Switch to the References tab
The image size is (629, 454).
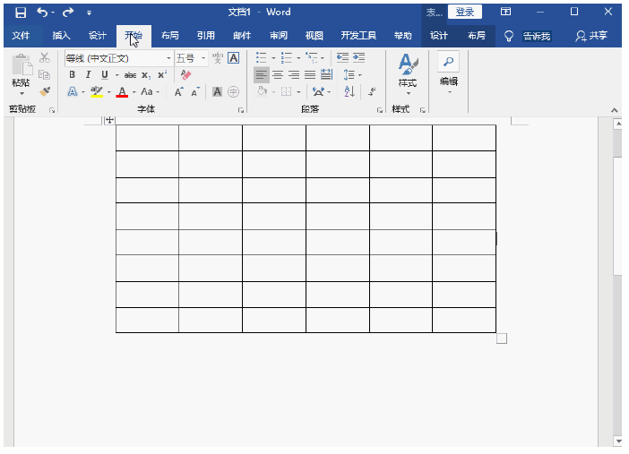point(206,36)
